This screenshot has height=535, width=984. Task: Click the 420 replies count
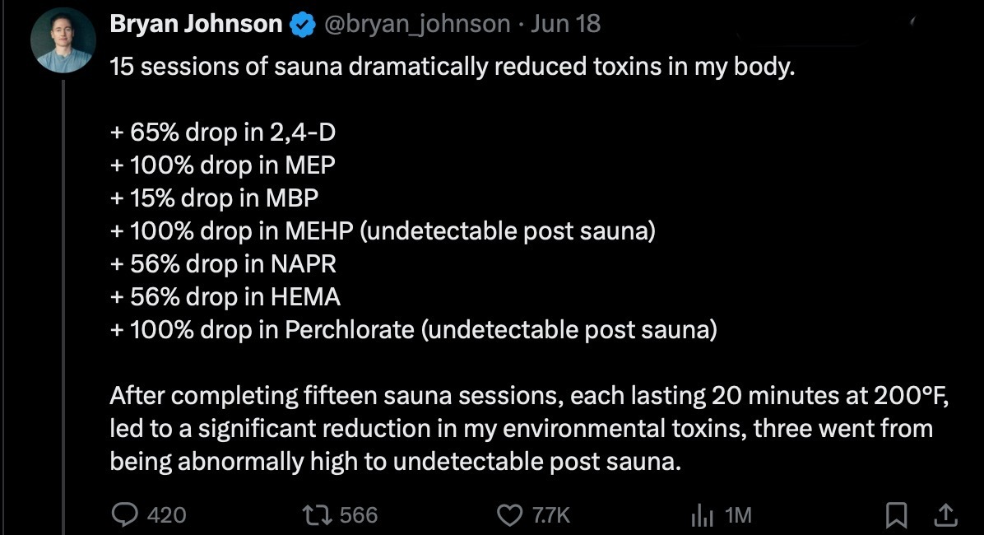point(166,515)
